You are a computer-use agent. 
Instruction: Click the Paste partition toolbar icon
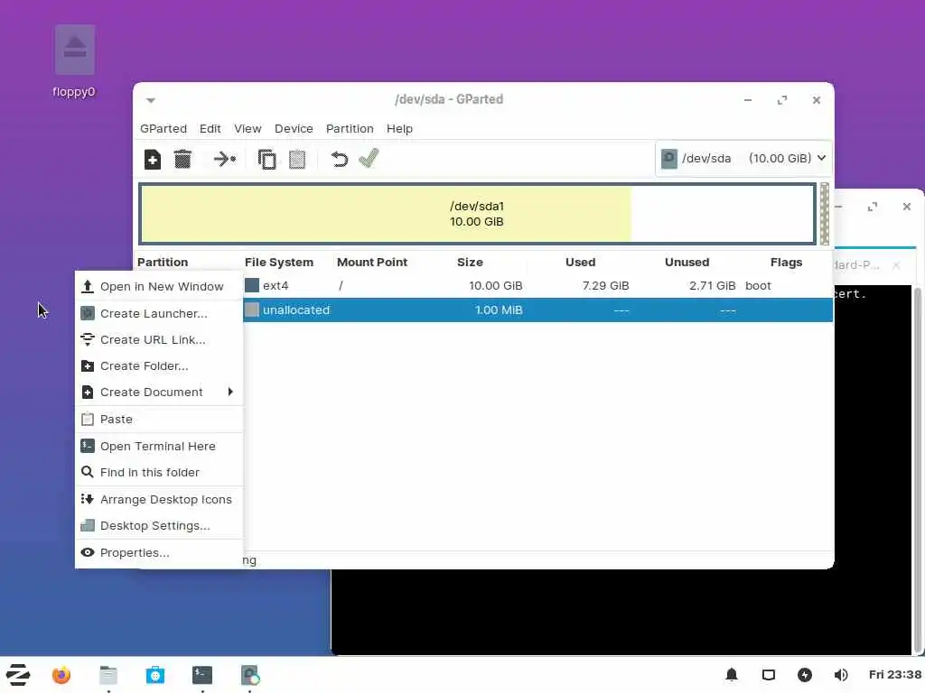coord(297,159)
